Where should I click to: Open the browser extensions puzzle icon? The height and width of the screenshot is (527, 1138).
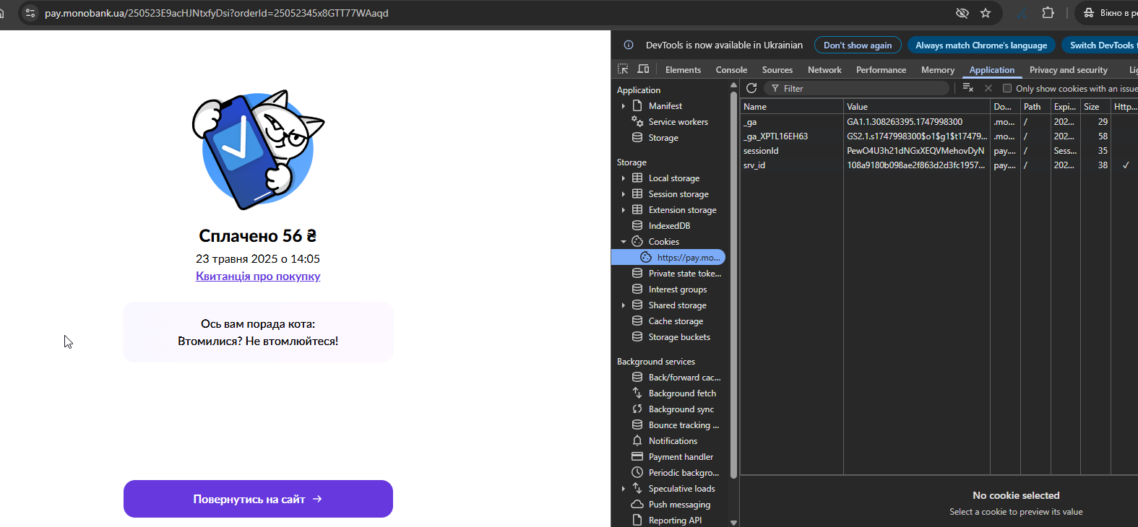(1048, 13)
